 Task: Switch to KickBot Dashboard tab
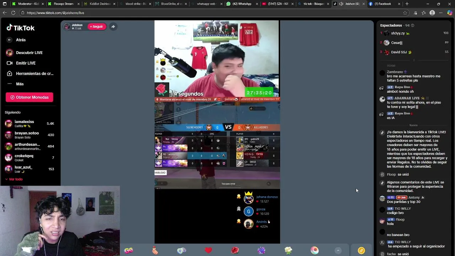(100, 4)
